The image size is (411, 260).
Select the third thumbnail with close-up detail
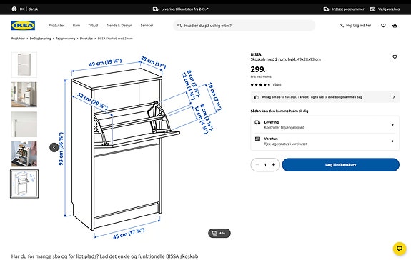pyautogui.click(x=24, y=124)
